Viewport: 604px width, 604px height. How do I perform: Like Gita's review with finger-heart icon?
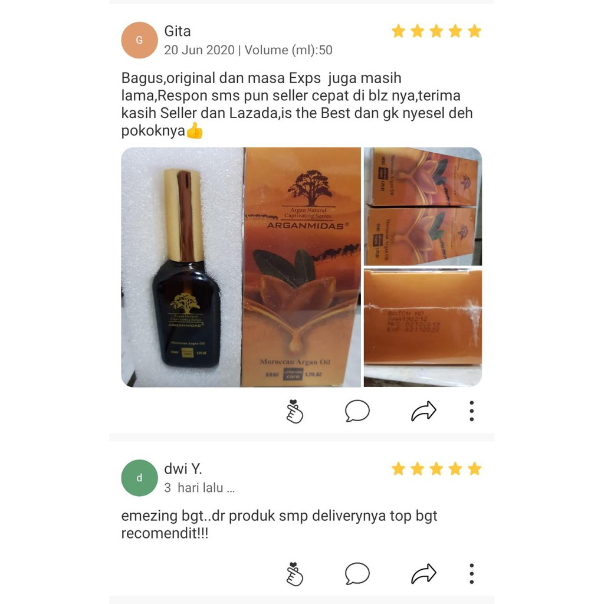click(x=295, y=411)
